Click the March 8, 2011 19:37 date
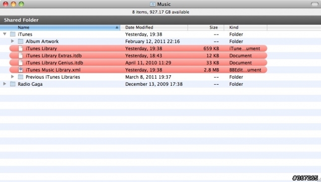The height and width of the screenshot is (182, 321). pyautogui.click(x=148, y=77)
